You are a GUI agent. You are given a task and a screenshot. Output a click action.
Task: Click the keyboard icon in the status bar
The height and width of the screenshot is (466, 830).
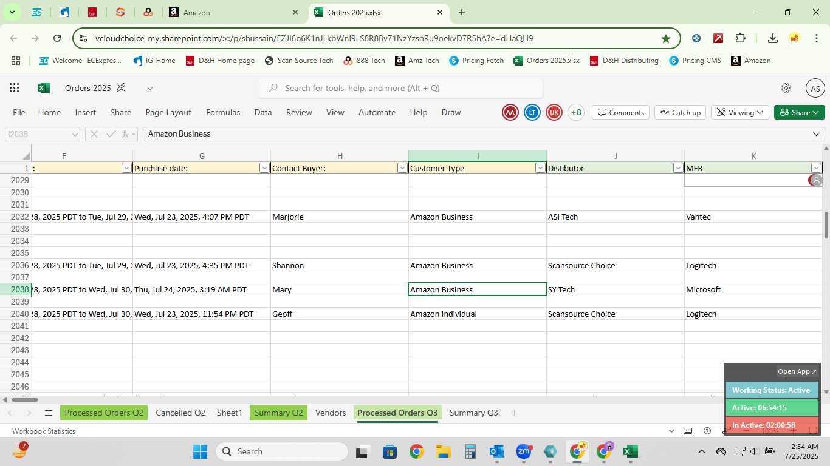coord(688,431)
